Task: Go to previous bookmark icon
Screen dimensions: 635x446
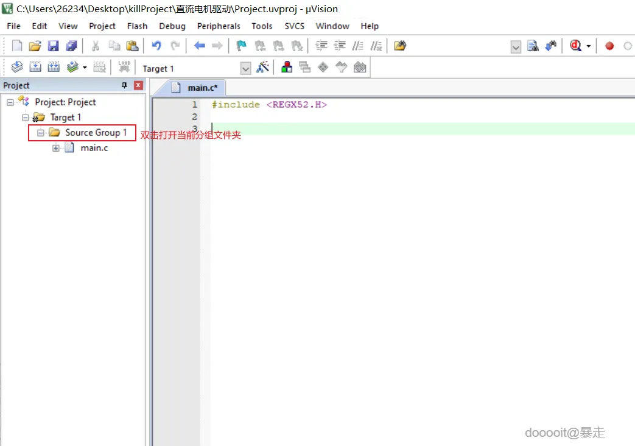Action: tap(260, 46)
